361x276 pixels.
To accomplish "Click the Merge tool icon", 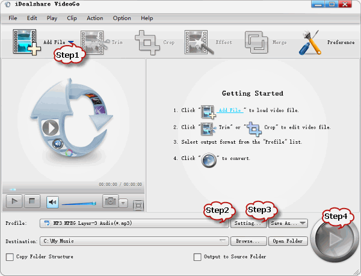I will coord(256,42).
